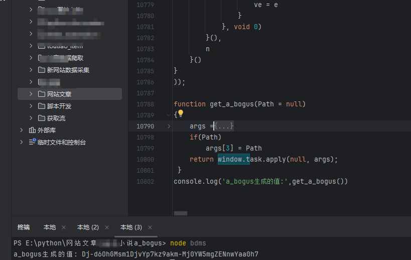Click the folder icon of 脚本开发
This screenshot has height=260, width=411.
coord(42,106)
